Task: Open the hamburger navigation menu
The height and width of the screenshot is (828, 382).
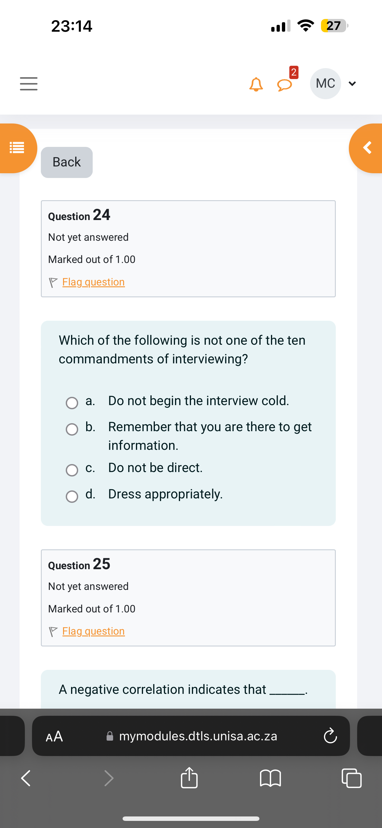Action: 29,84
